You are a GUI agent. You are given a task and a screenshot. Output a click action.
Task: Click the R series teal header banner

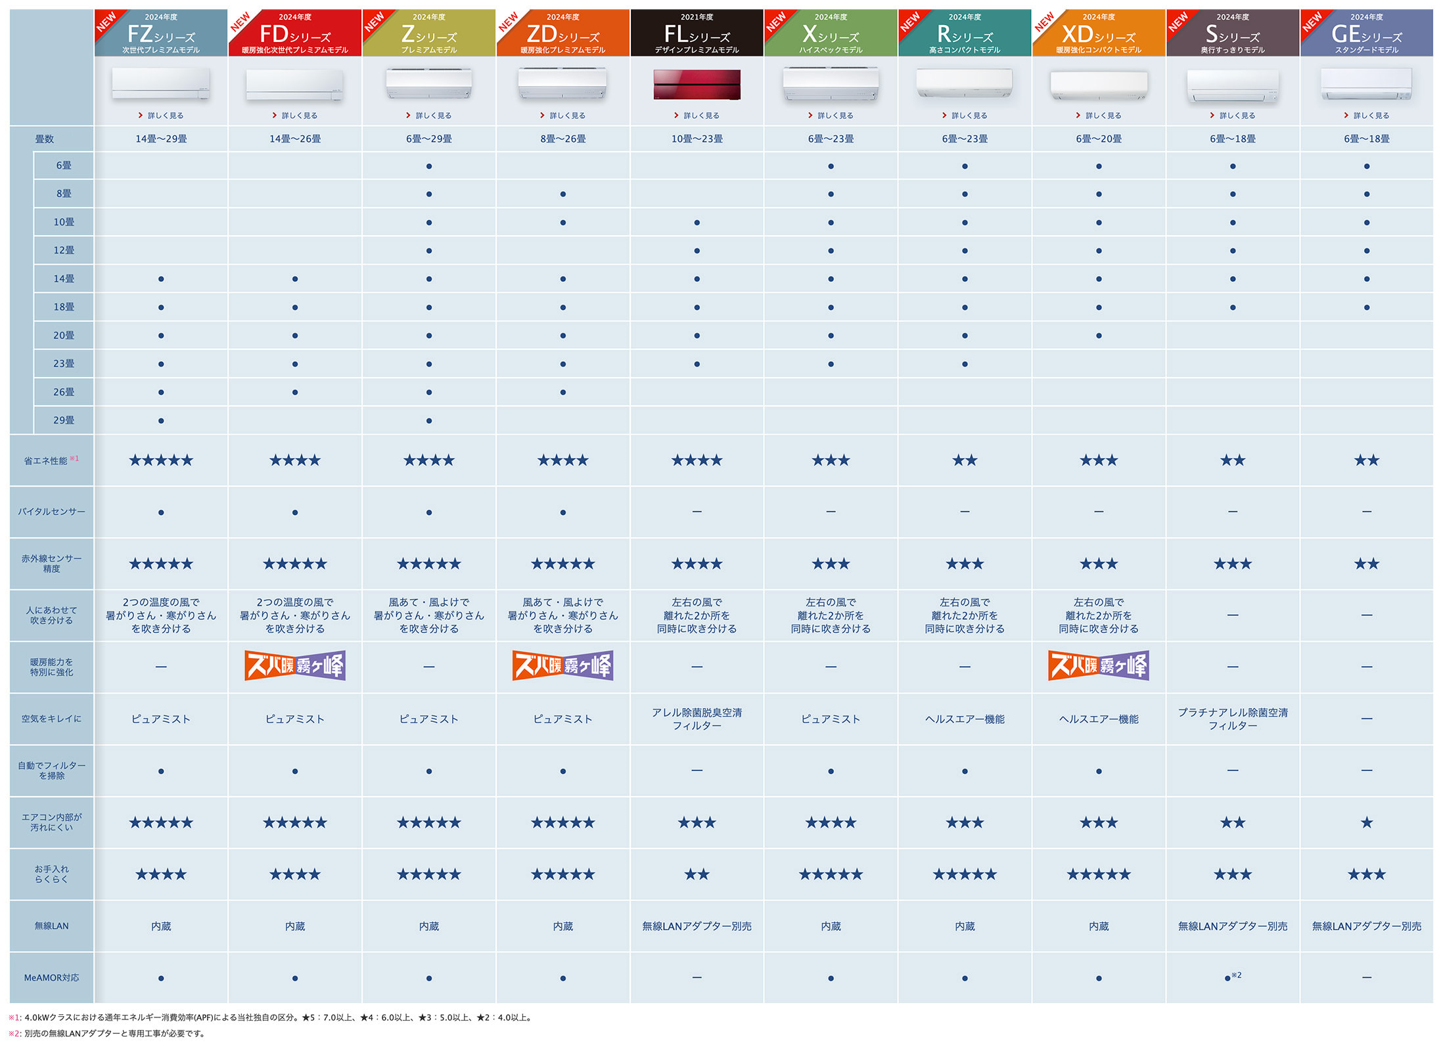click(965, 33)
